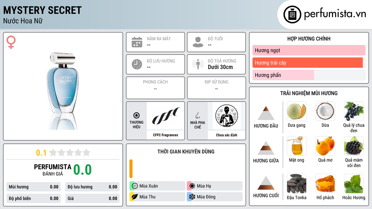Click the pink female gender symbol icon
Screen dimensions: 372x209
click(x=11, y=42)
